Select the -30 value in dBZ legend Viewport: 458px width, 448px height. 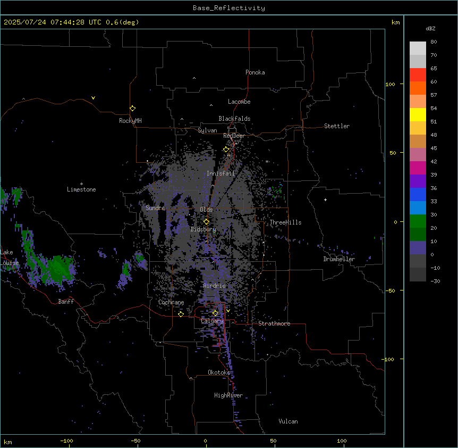coord(435,281)
